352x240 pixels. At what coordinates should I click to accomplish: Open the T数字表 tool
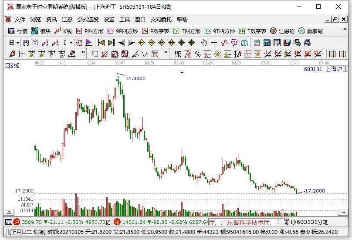[253, 31]
